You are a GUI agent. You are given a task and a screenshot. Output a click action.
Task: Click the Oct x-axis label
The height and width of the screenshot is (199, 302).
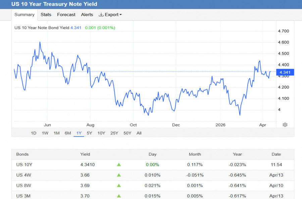tap(133, 125)
